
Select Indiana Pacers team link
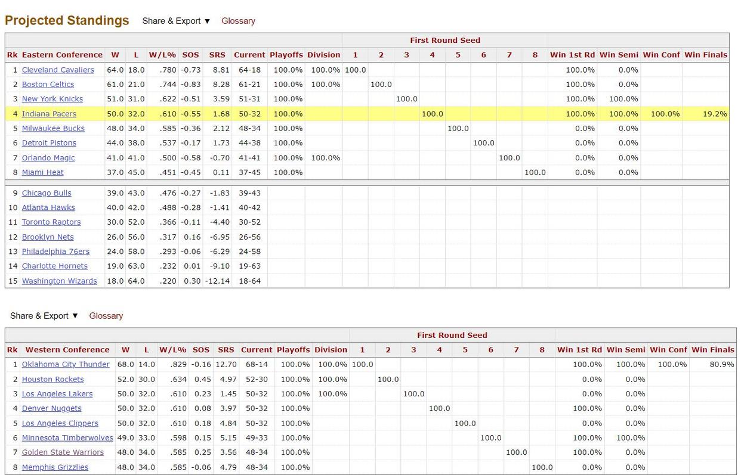click(x=49, y=114)
